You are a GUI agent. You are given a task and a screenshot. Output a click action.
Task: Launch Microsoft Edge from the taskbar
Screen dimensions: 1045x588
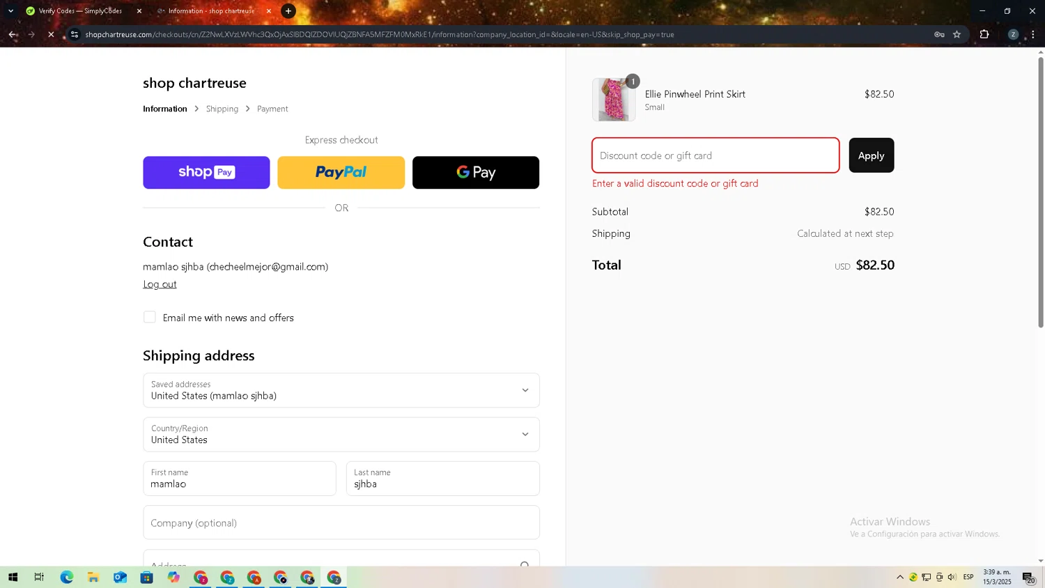66,577
